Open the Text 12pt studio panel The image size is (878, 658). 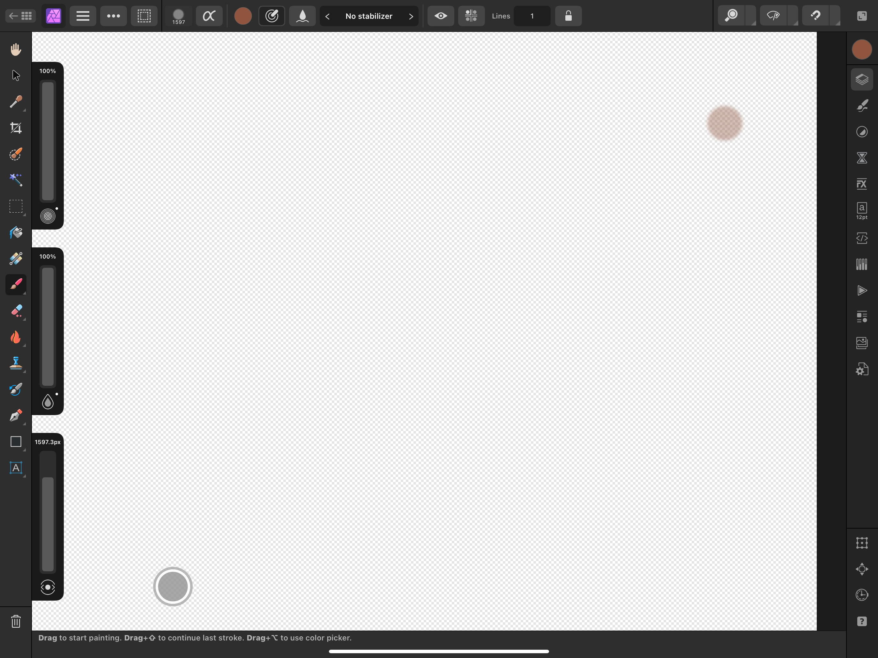click(862, 211)
